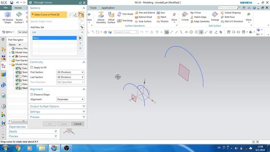Select Trim Sheet tool
Screen dimensions: 270x152
click(x=125, y=14)
